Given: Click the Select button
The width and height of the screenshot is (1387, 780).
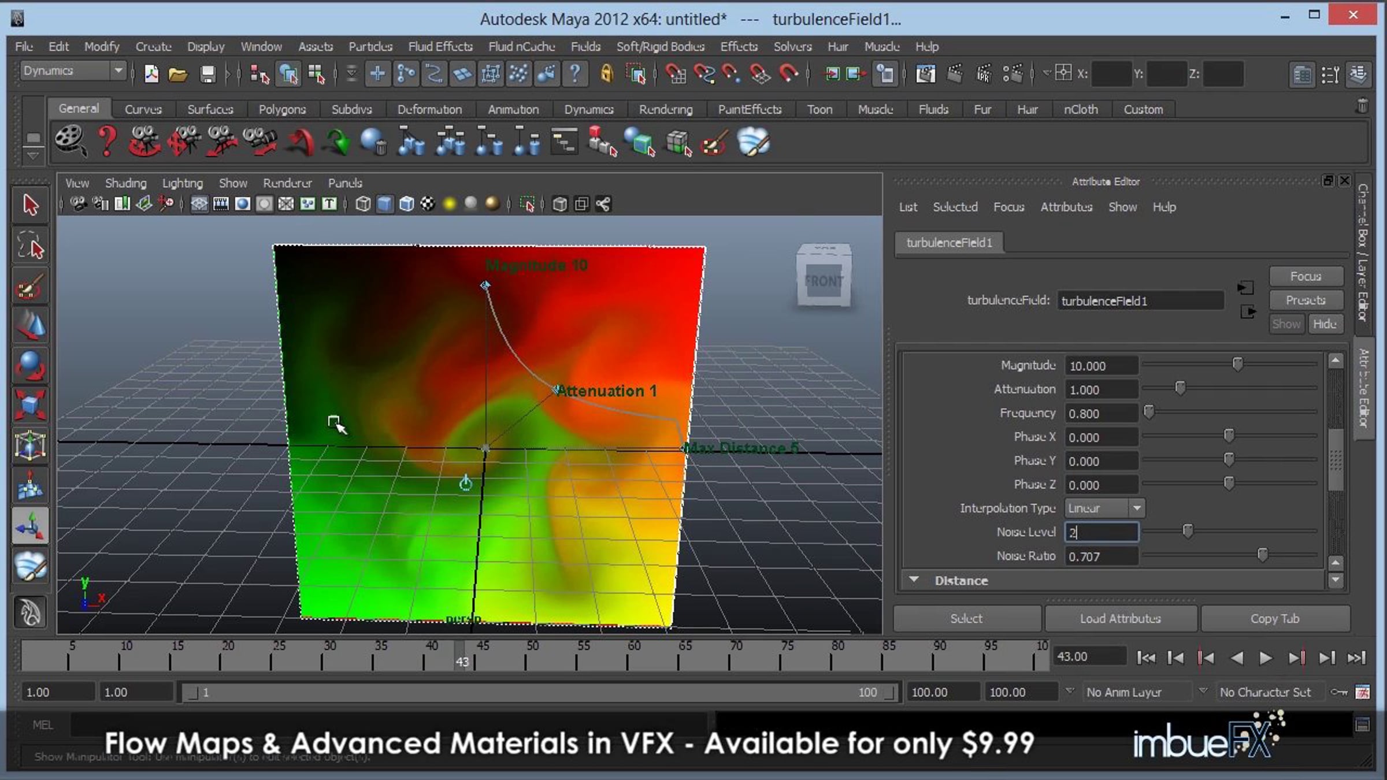Looking at the screenshot, I should tap(966, 619).
